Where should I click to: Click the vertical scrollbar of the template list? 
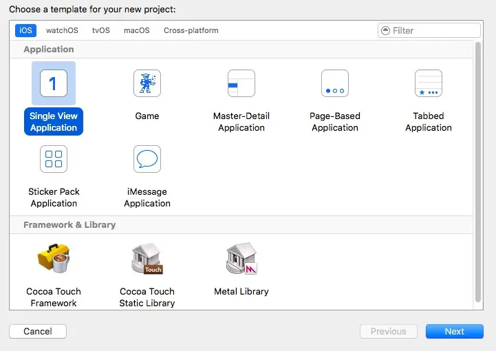pyautogui.click(x=478, y=172)
